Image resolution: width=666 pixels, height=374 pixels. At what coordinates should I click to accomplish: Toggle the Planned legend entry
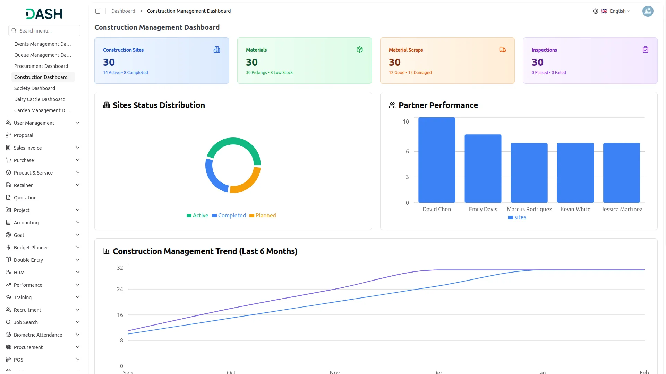click(x=263, y=216)
